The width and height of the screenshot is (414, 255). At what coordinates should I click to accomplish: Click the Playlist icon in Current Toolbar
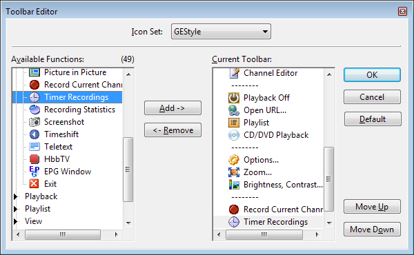[x=234, y=123]
